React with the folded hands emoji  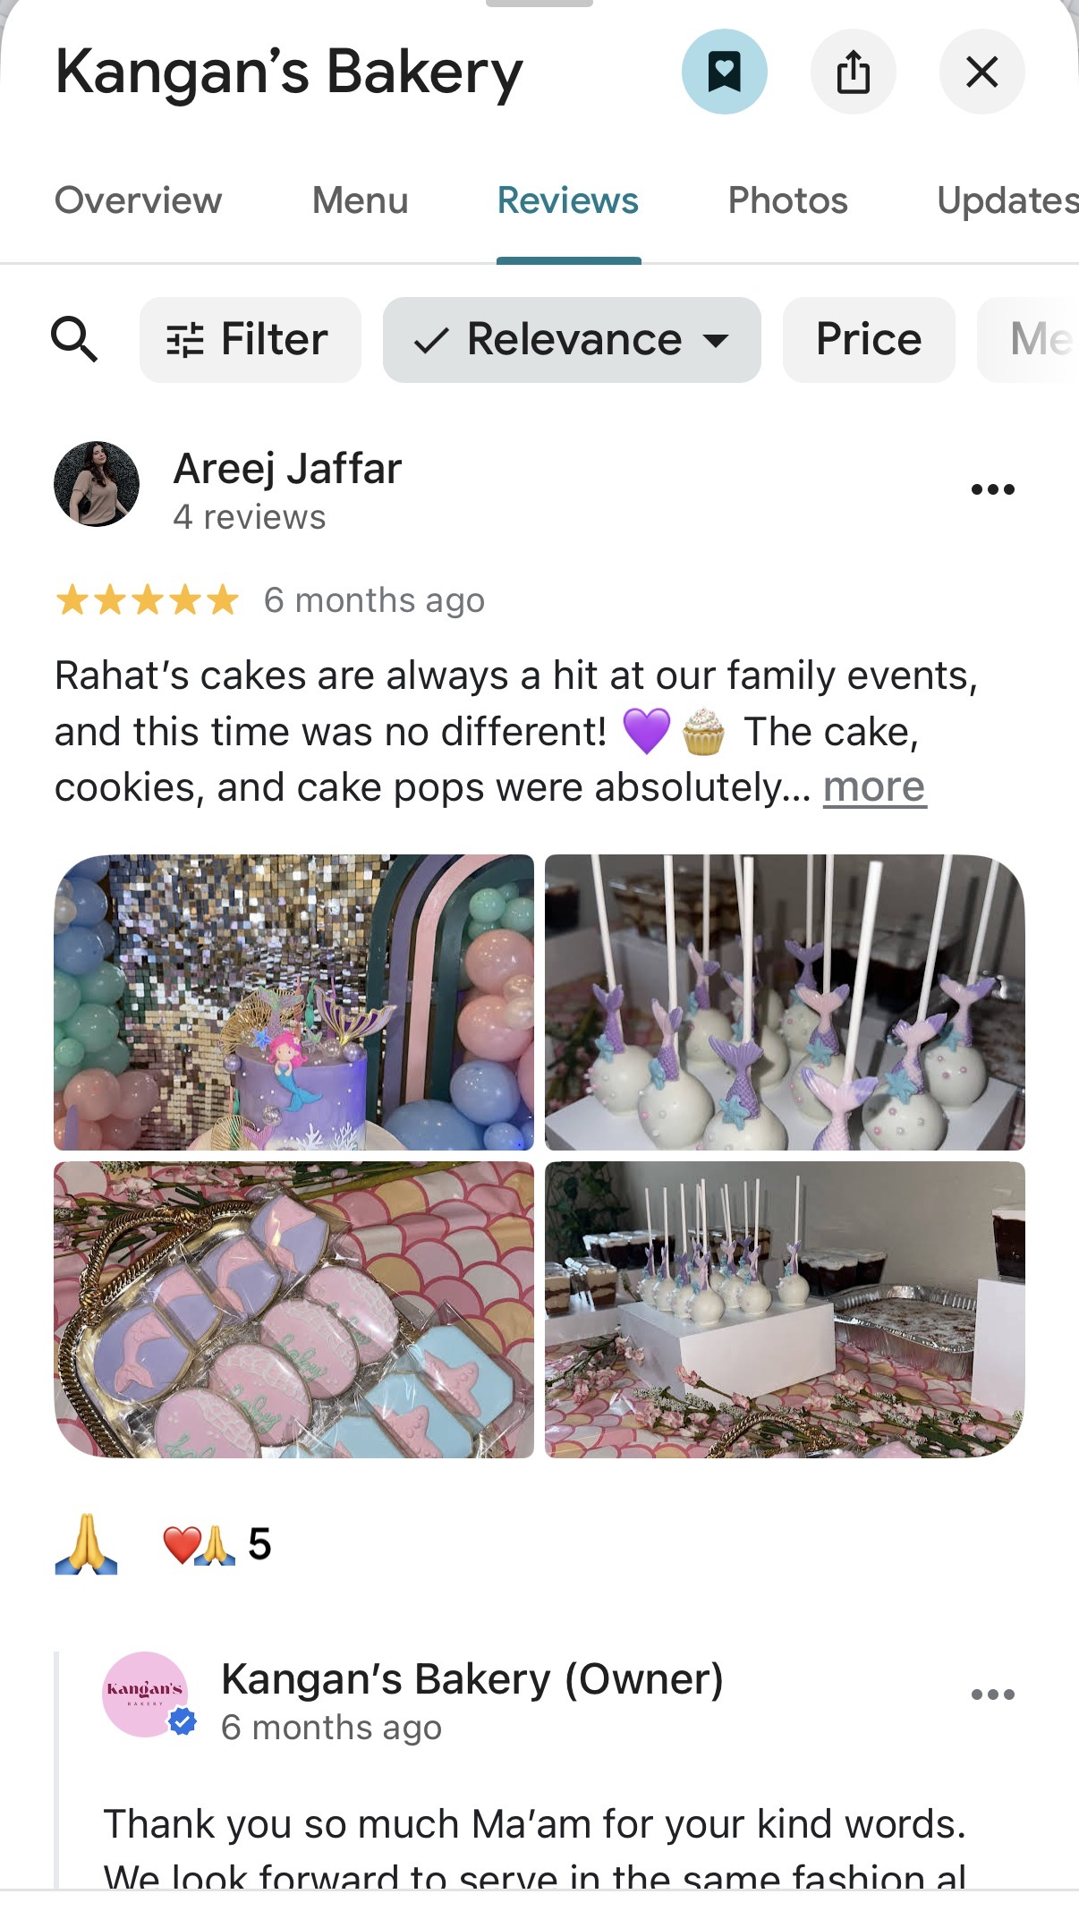(86, 1544)
